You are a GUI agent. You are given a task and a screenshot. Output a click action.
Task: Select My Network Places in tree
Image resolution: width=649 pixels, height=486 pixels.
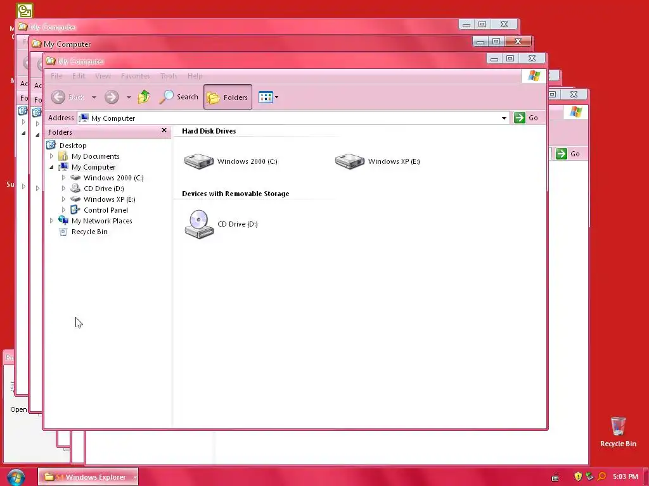coord(102,221)
